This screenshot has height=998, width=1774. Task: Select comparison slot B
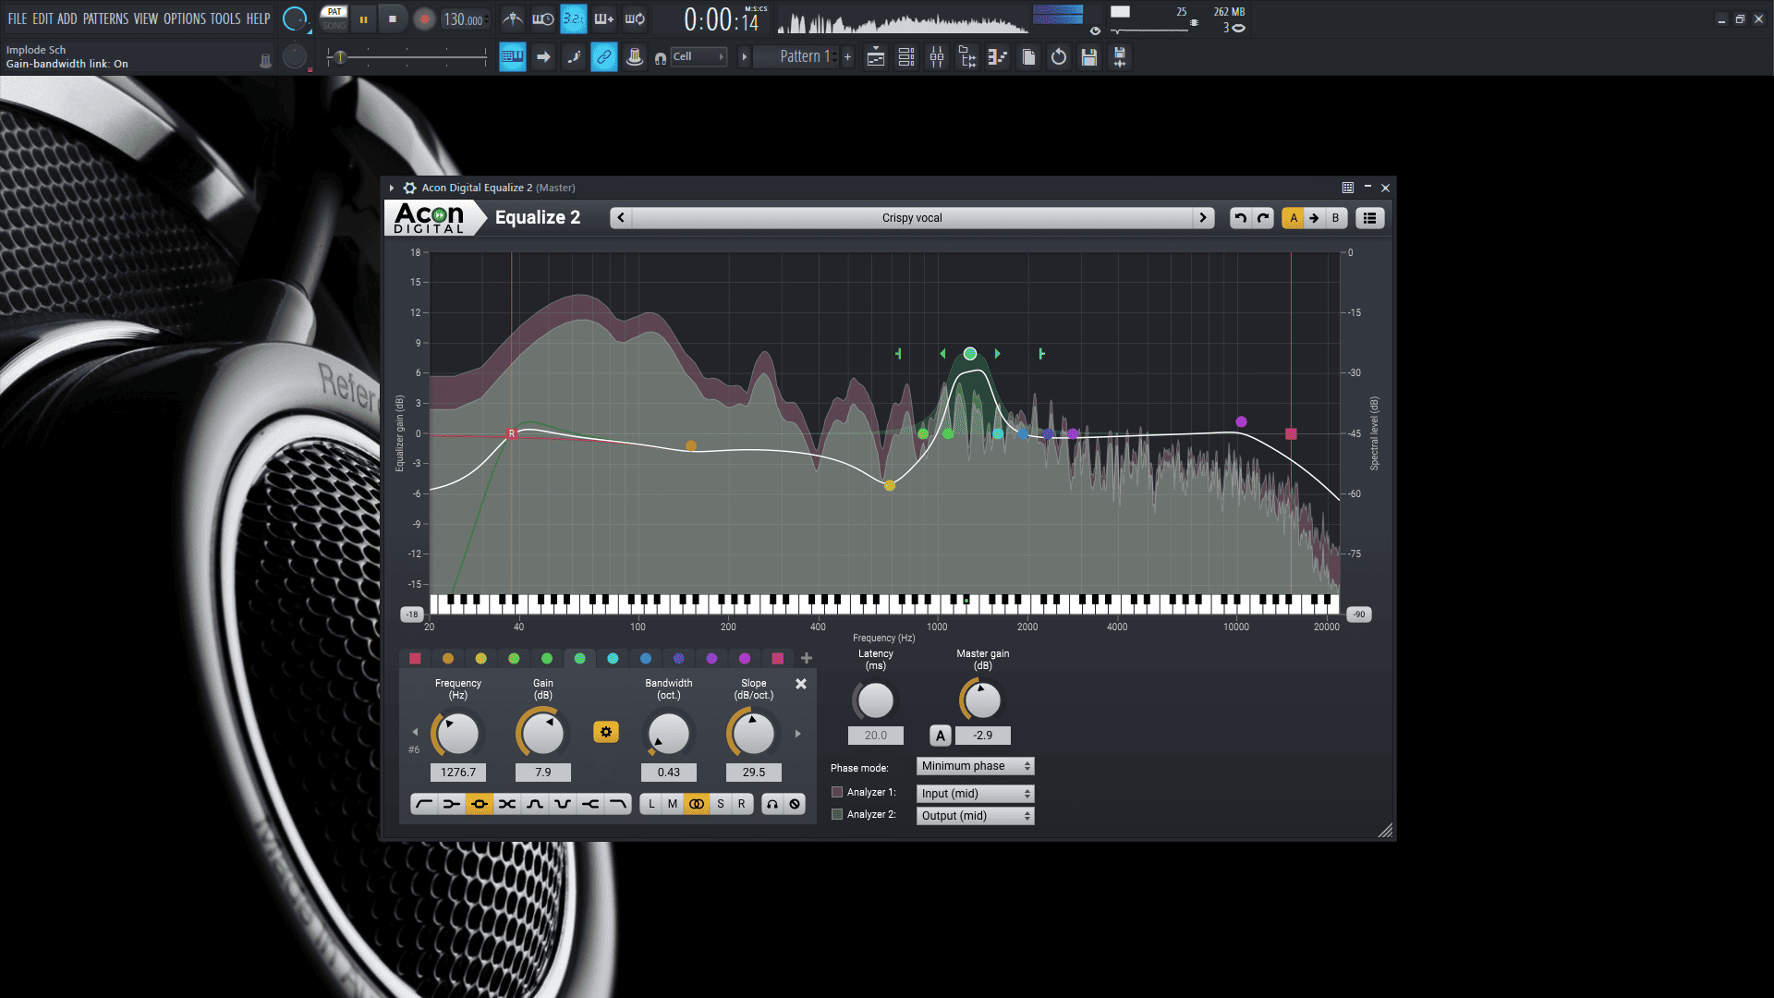tap(1335, 218)
